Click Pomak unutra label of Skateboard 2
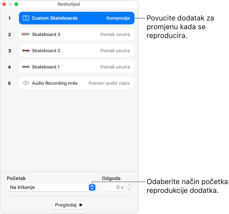The height and width of the screenshot is (214, 229). 115,51
